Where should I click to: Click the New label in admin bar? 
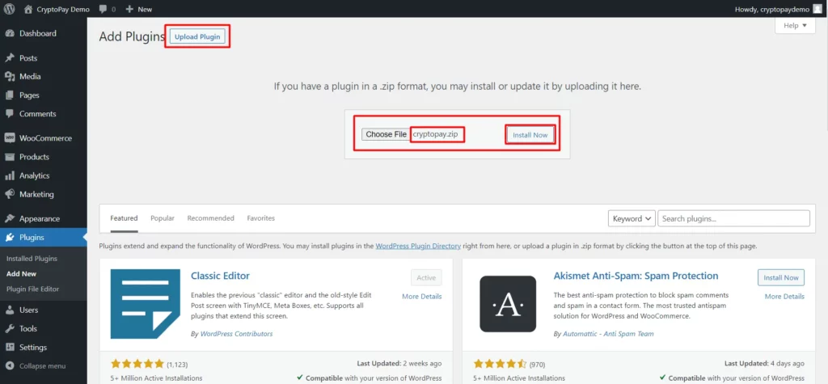(x=145, y=9)
